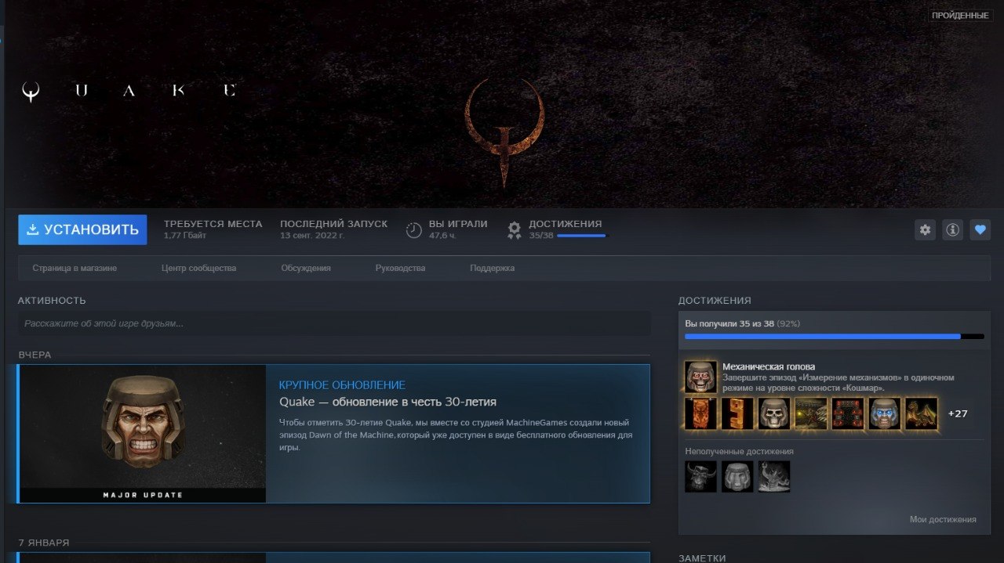Focus the Расскажите об этой игре input field
Viewport: 1004px width, 563px height.
pos(334,323)
